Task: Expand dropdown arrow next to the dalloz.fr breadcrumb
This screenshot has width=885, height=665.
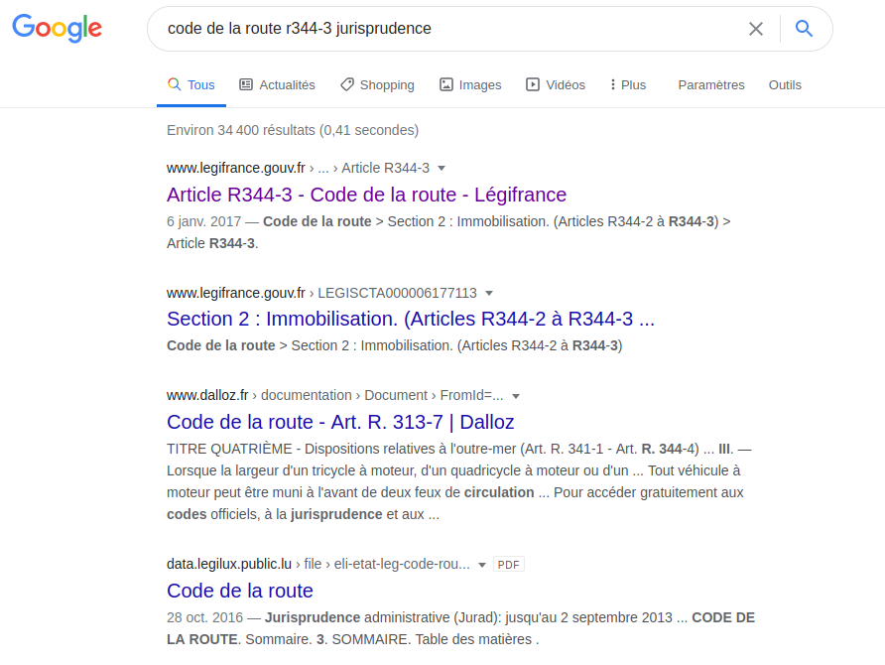Action: click(516, 396)
